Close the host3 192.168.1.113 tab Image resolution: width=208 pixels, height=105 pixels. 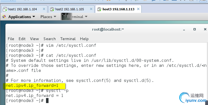[138, 9]
